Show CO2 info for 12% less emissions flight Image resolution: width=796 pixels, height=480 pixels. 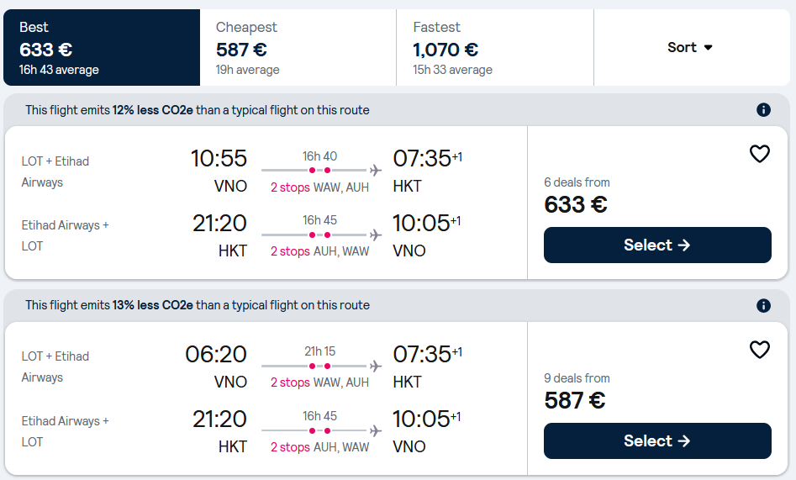(763, 110)
